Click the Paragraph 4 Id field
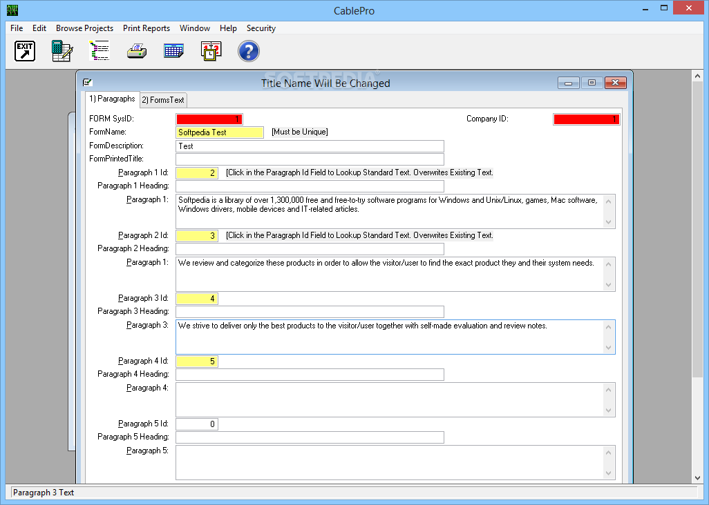Image resolution: width=709 pixels, height=505 pixels. pos(197,361)
